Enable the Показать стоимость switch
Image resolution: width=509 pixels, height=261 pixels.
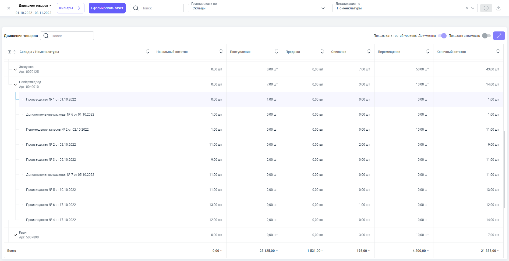486,36
